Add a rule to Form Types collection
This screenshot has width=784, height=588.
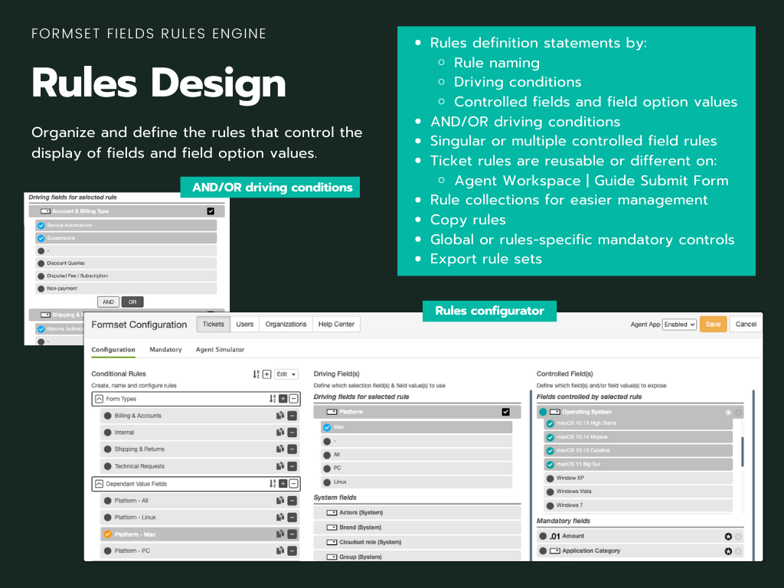click(283, 399)
